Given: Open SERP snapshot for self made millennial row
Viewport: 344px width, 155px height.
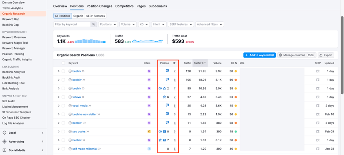Looking at the screenshot, I should coord(318,149).
